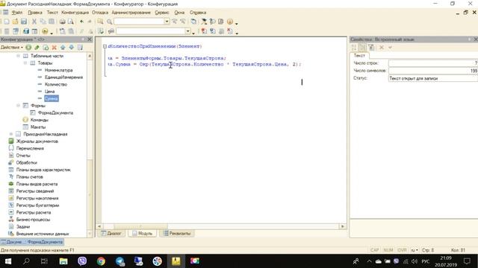Open the Действия dropdown menu
Image resolution: width=478 pixels, height=268 pixels.
12,48
